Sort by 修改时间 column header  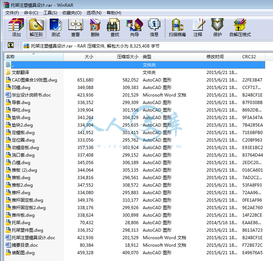(x=222, y=57)
